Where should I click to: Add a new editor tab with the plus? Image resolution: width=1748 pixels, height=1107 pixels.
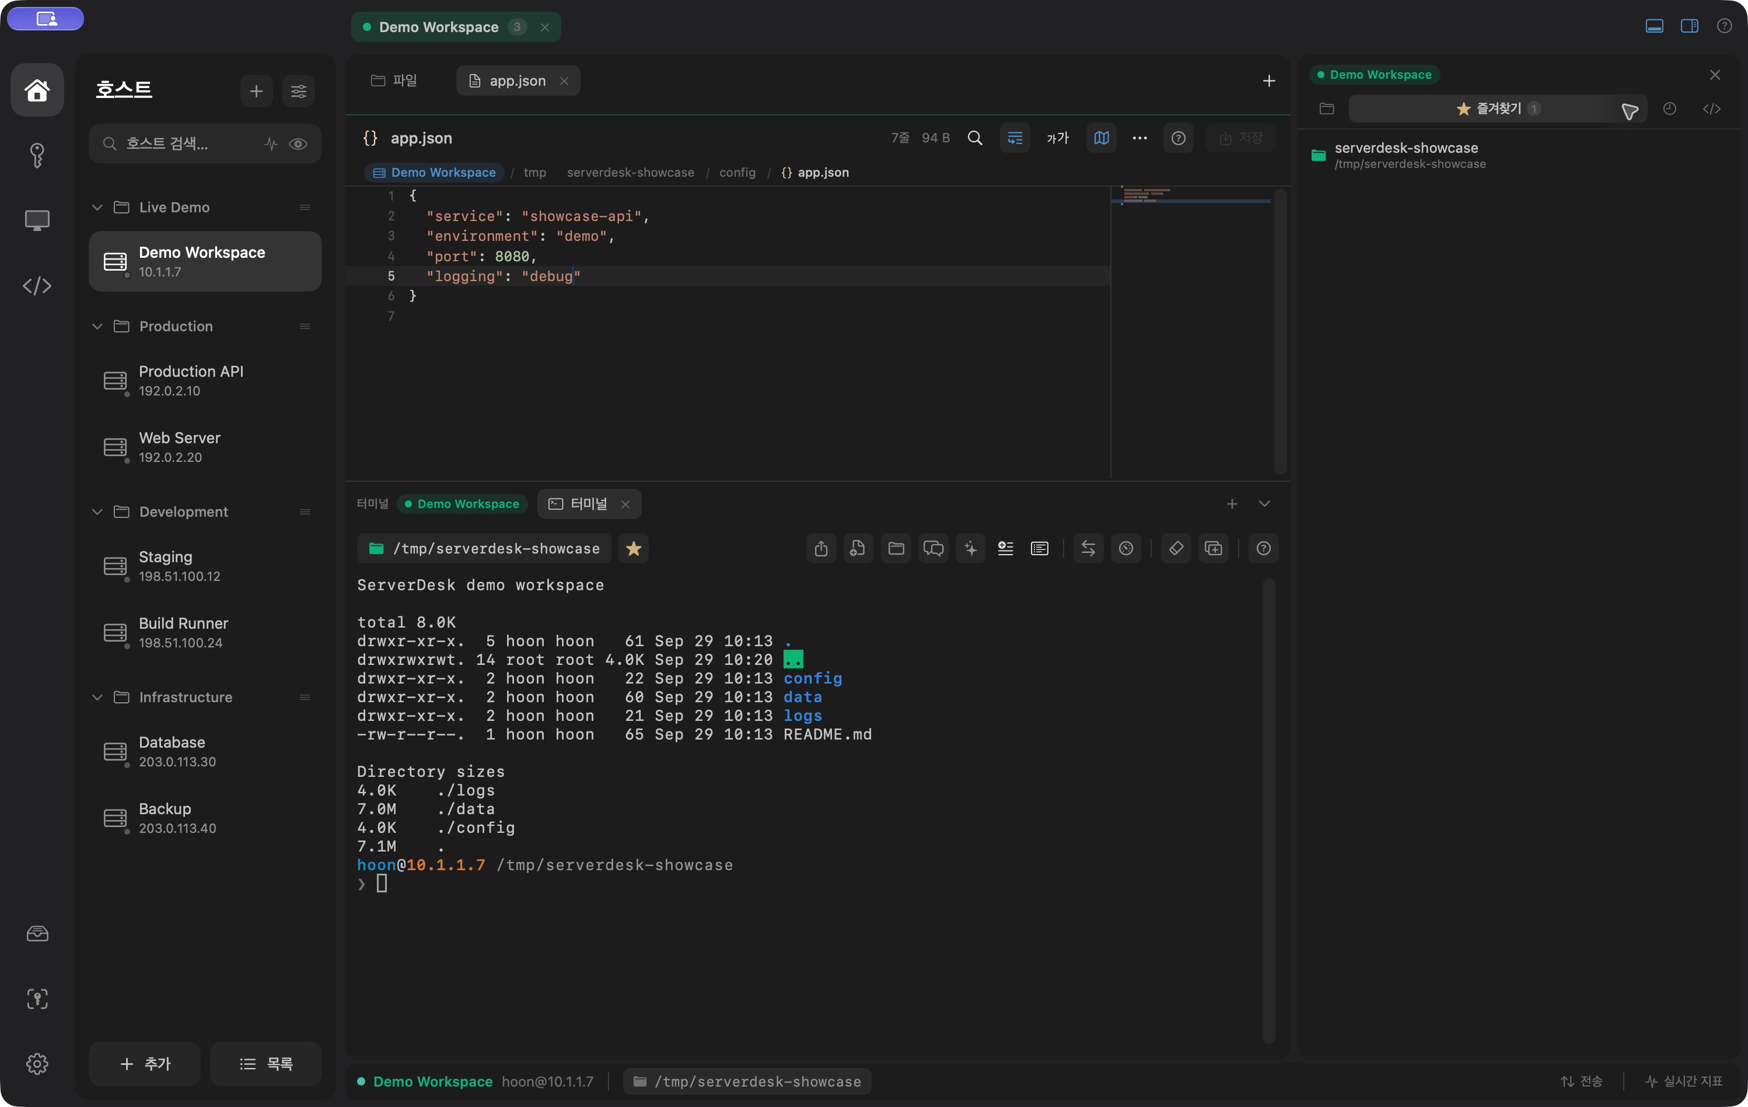tap(1269, 80)
